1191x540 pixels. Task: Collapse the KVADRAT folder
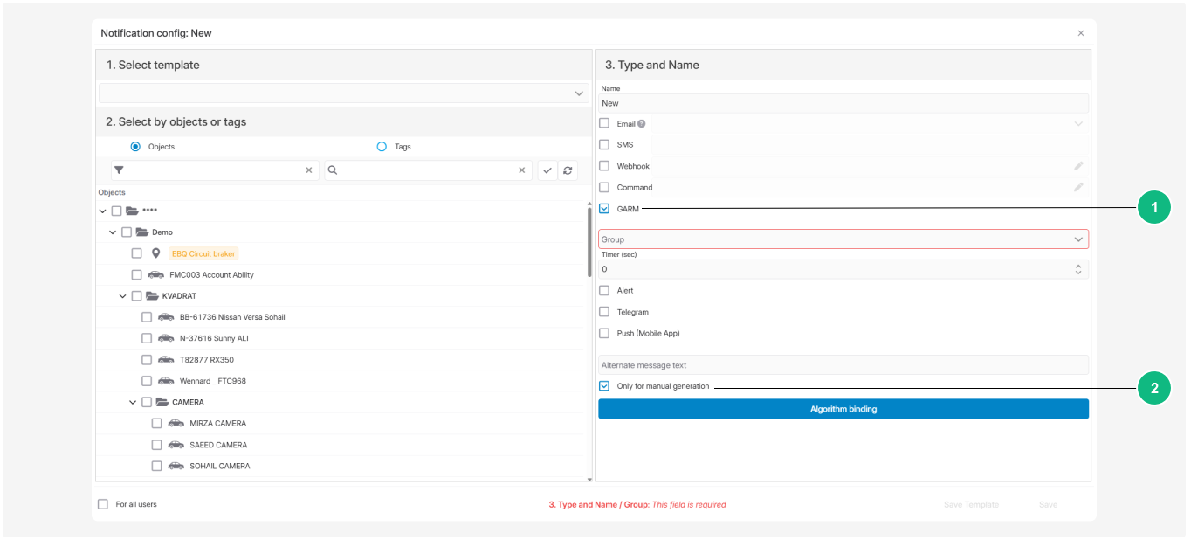pos(123,296)
